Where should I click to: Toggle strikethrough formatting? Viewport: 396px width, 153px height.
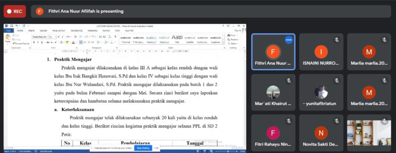[x=48, y=42]
